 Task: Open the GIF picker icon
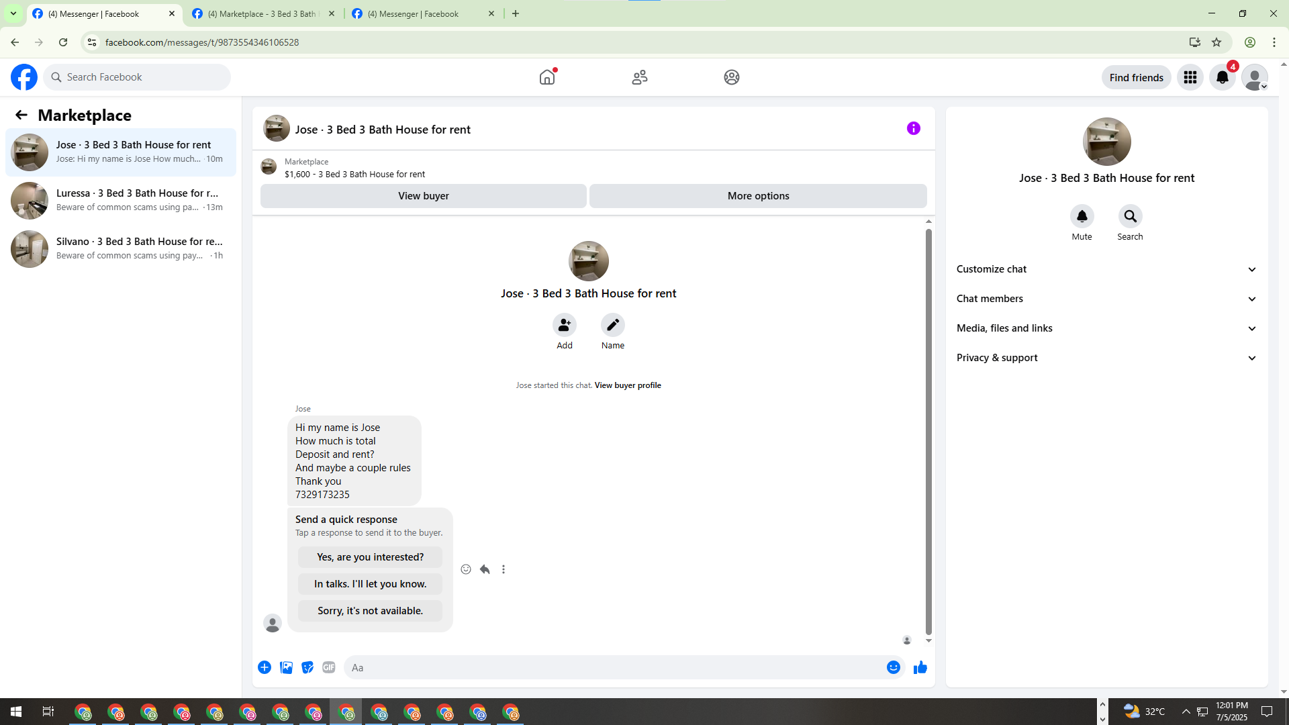(328, 667)
